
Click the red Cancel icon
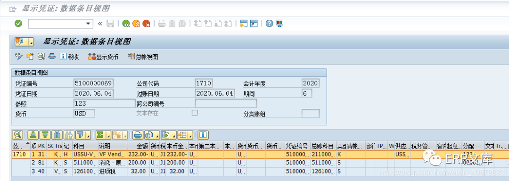tap(146, 24)
